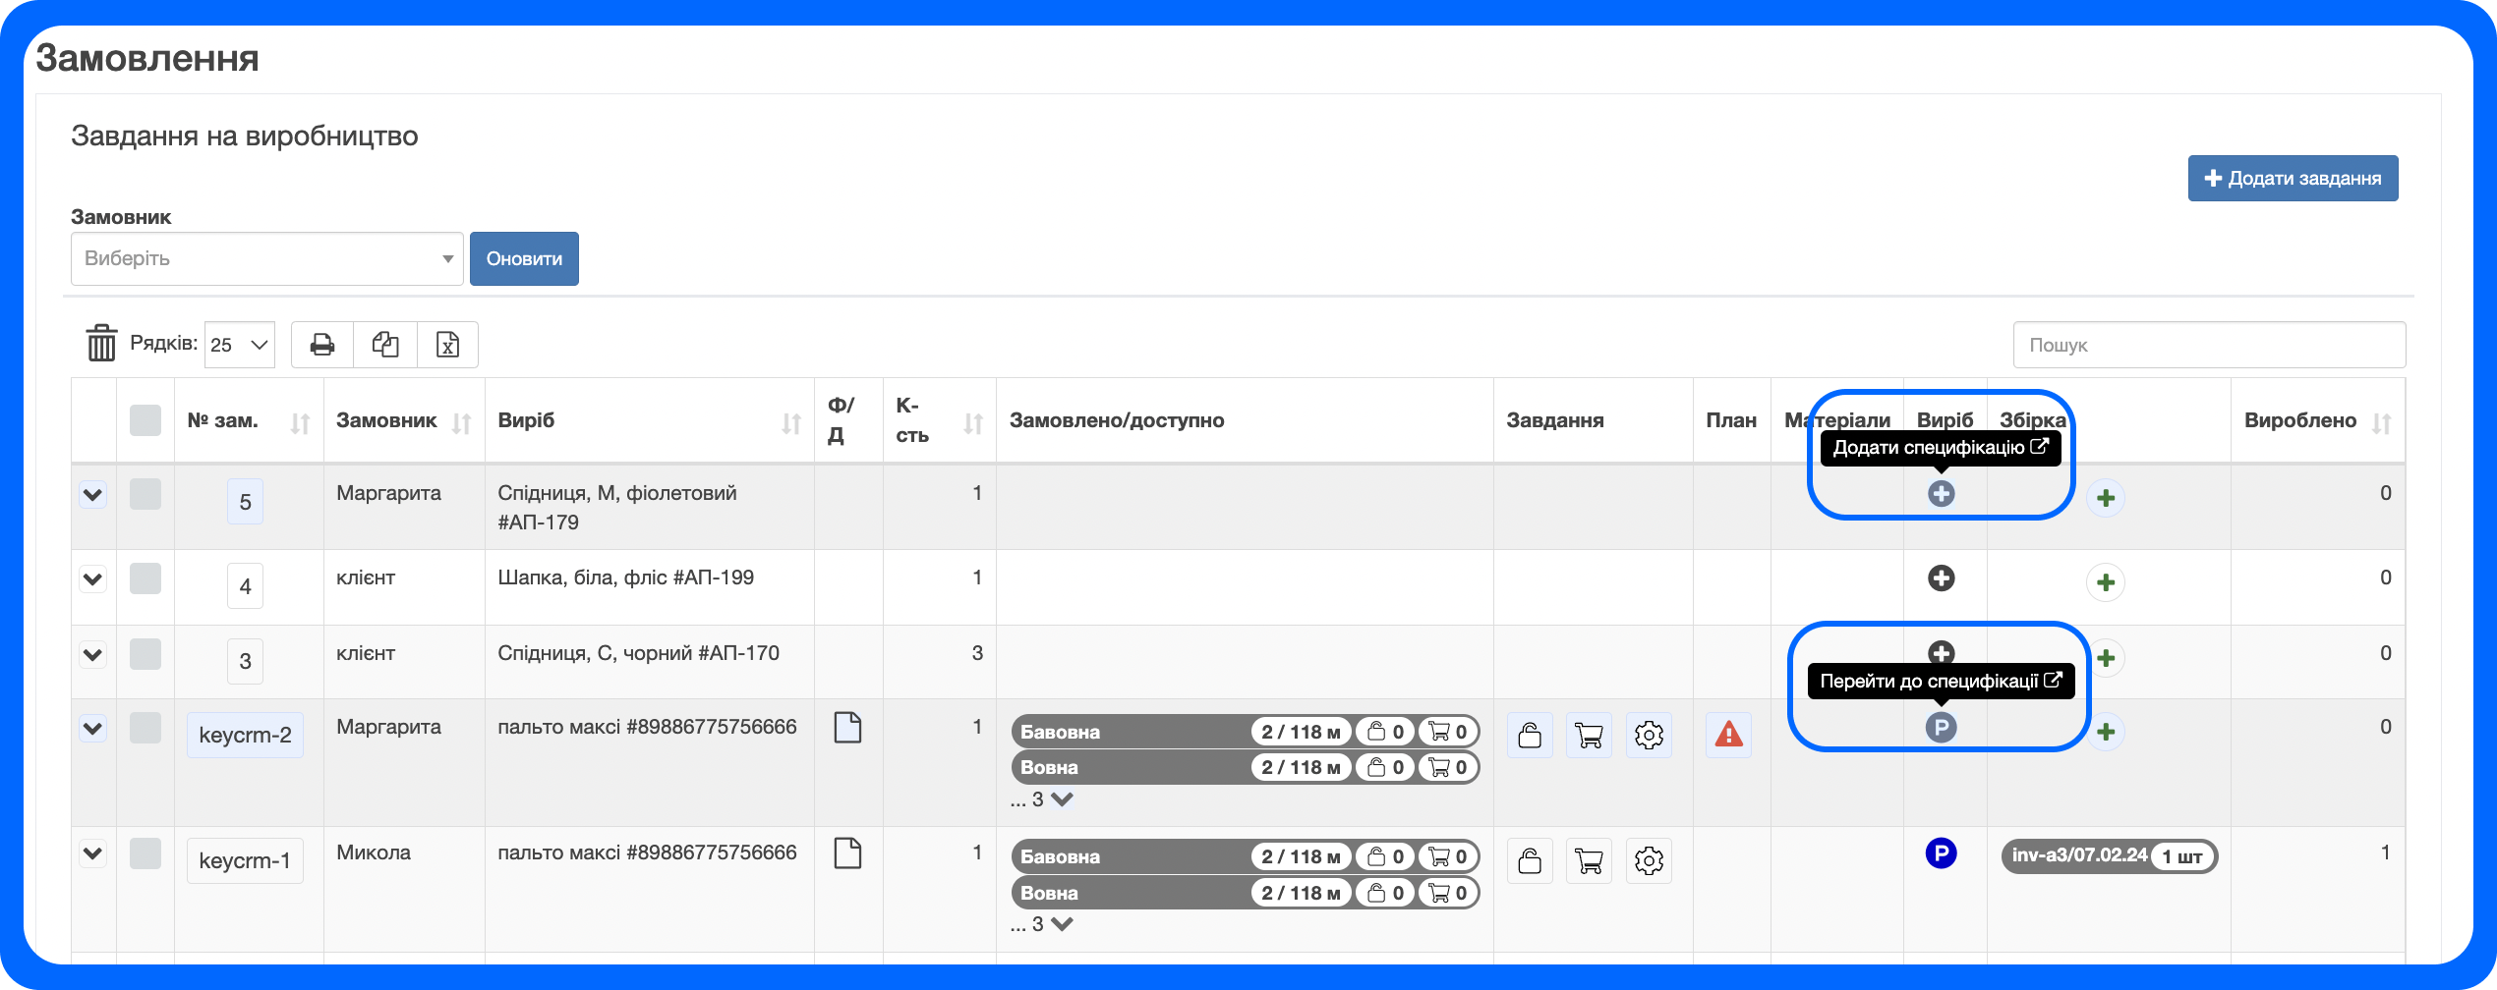Click the trash delete icon
The image size is (2497, 990).
tap(101, 344)
